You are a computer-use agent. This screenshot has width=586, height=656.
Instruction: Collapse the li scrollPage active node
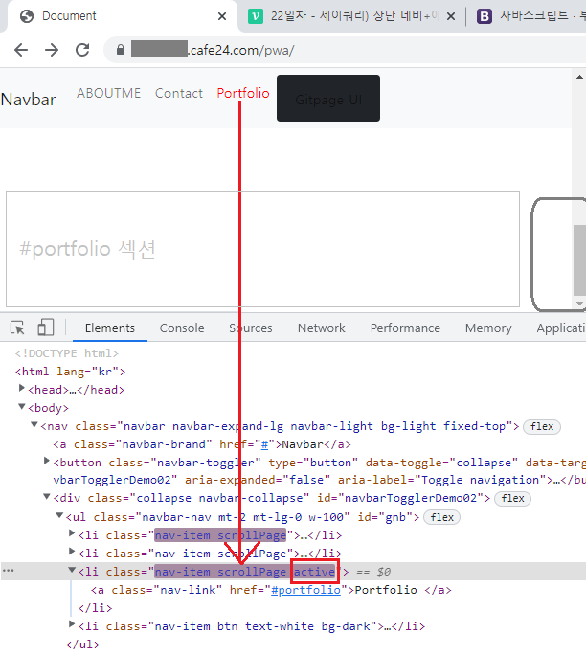72,570
